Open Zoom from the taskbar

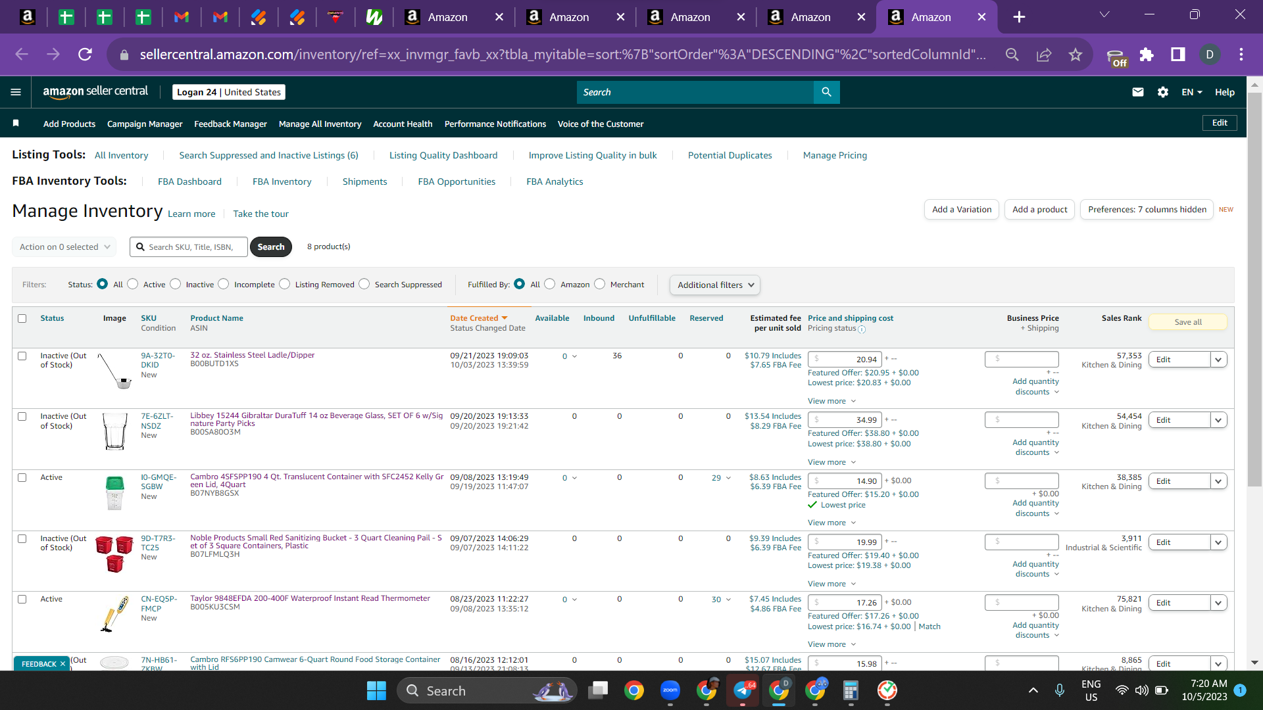[670, 690]
